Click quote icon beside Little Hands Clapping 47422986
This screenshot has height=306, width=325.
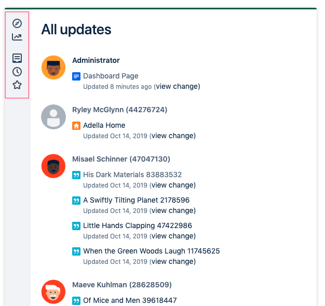click(x=76, y=226)
